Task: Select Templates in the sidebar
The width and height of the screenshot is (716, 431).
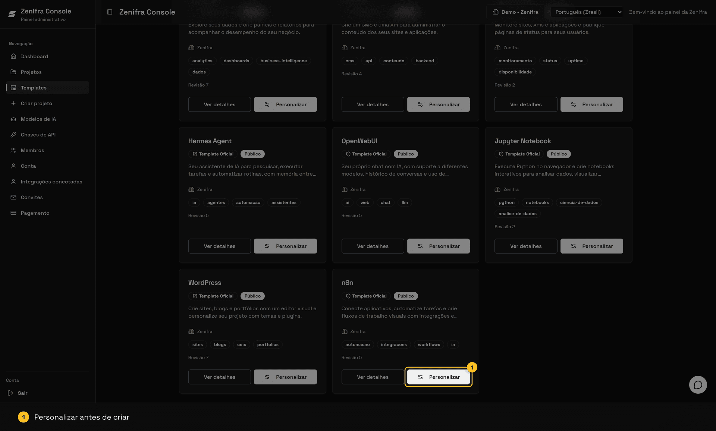Action: [x=47, y=88]
